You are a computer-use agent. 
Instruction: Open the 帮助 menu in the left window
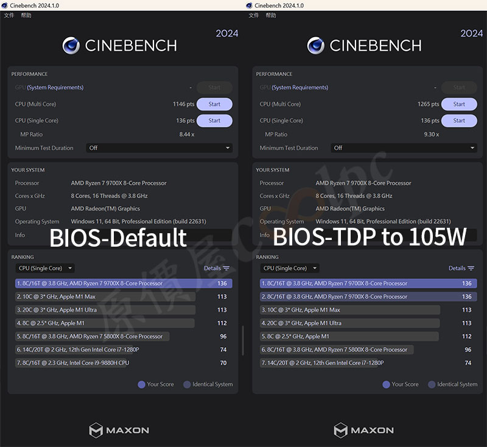click(x=26, y=15)
